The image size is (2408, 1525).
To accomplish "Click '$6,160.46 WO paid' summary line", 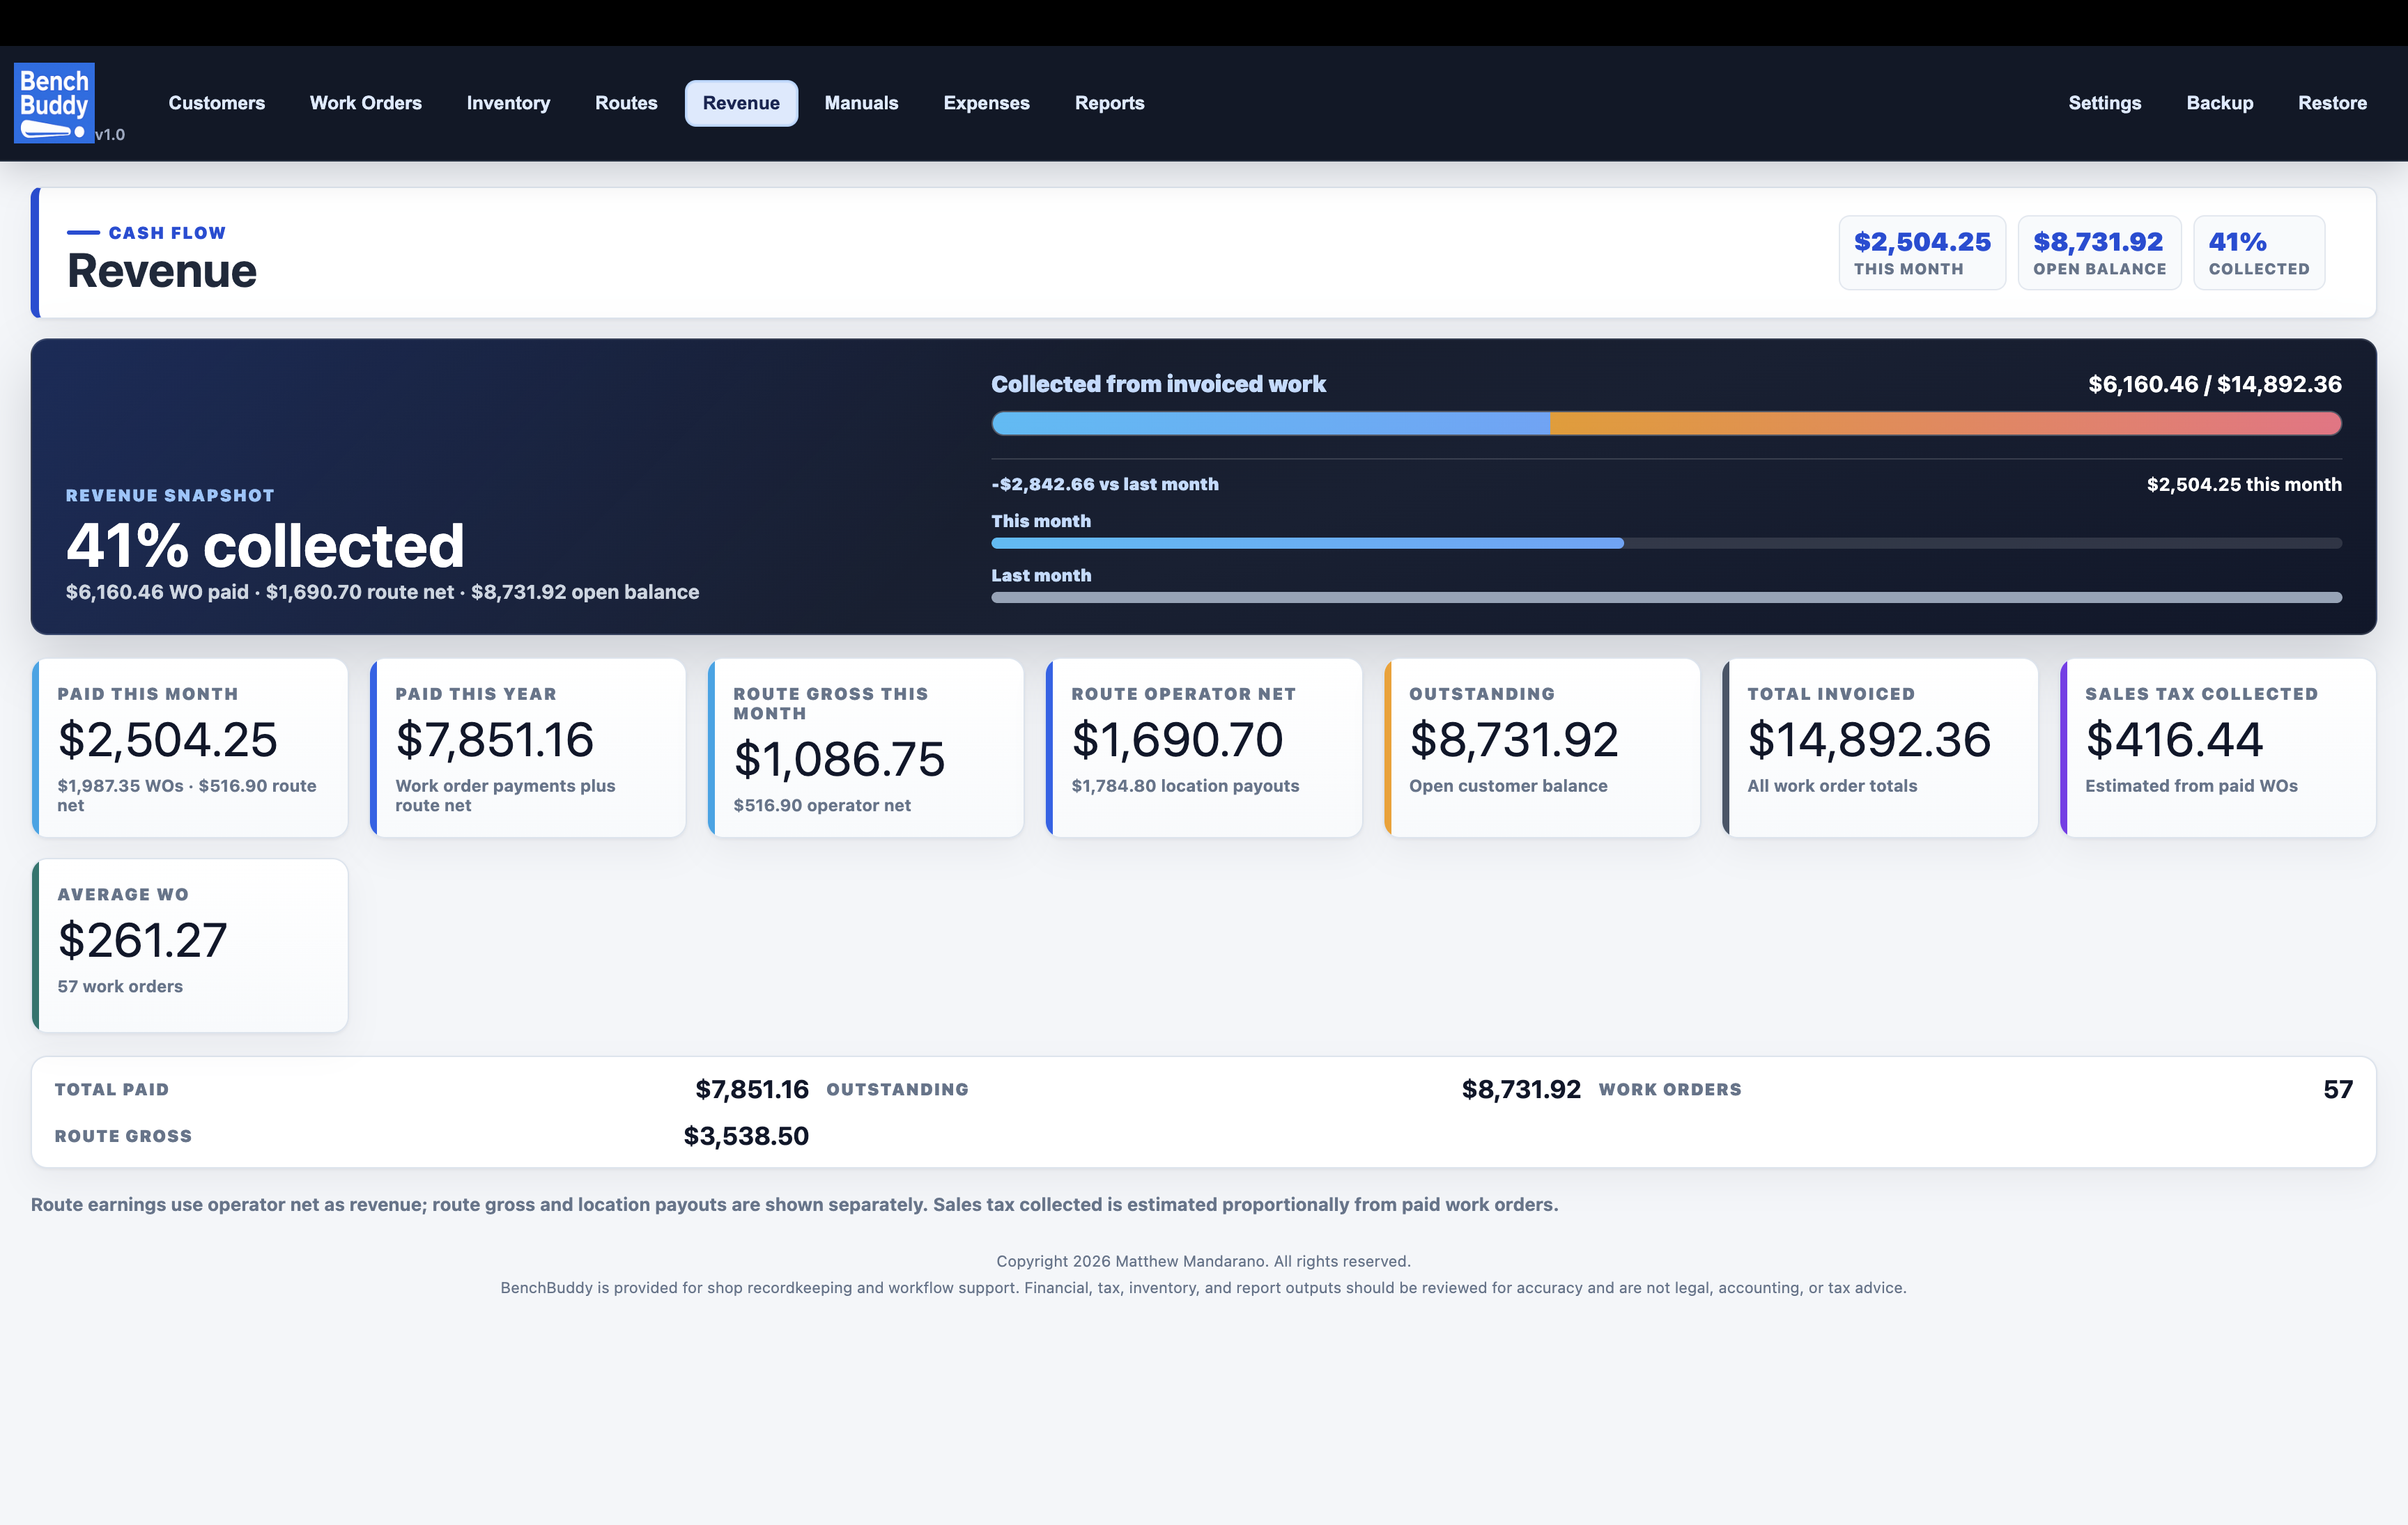I will pyautogui.click(x=382, y=592).
